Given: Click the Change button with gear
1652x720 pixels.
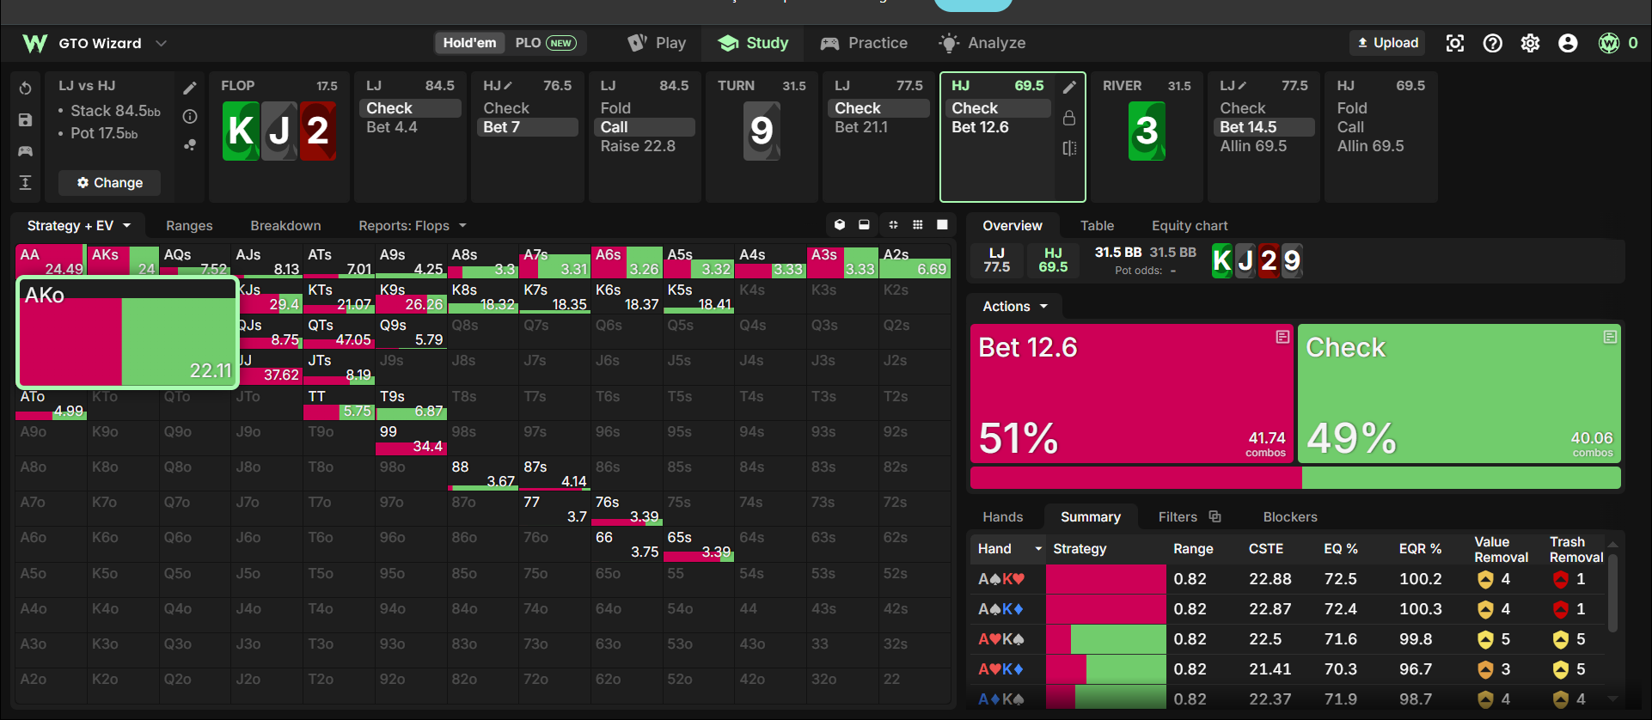Looking at the screenshot, I should [x=110, y=182].
